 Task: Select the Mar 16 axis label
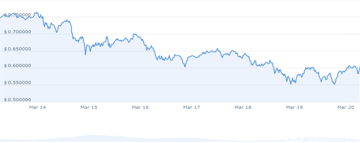[x=140, y=107]
